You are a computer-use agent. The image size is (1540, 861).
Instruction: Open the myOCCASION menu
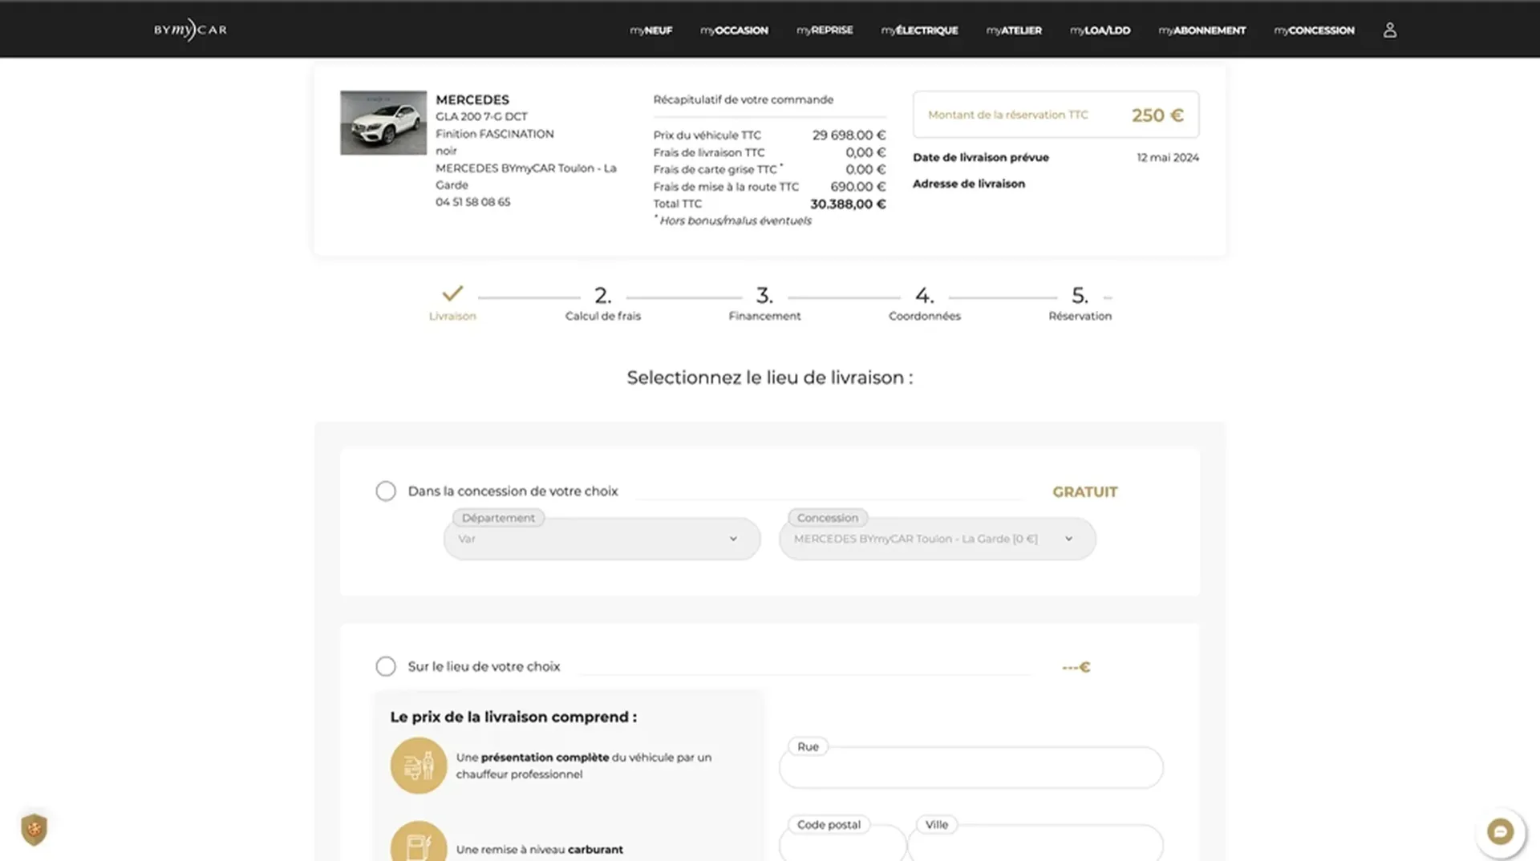pyautogui.click(x=734, y=30)
